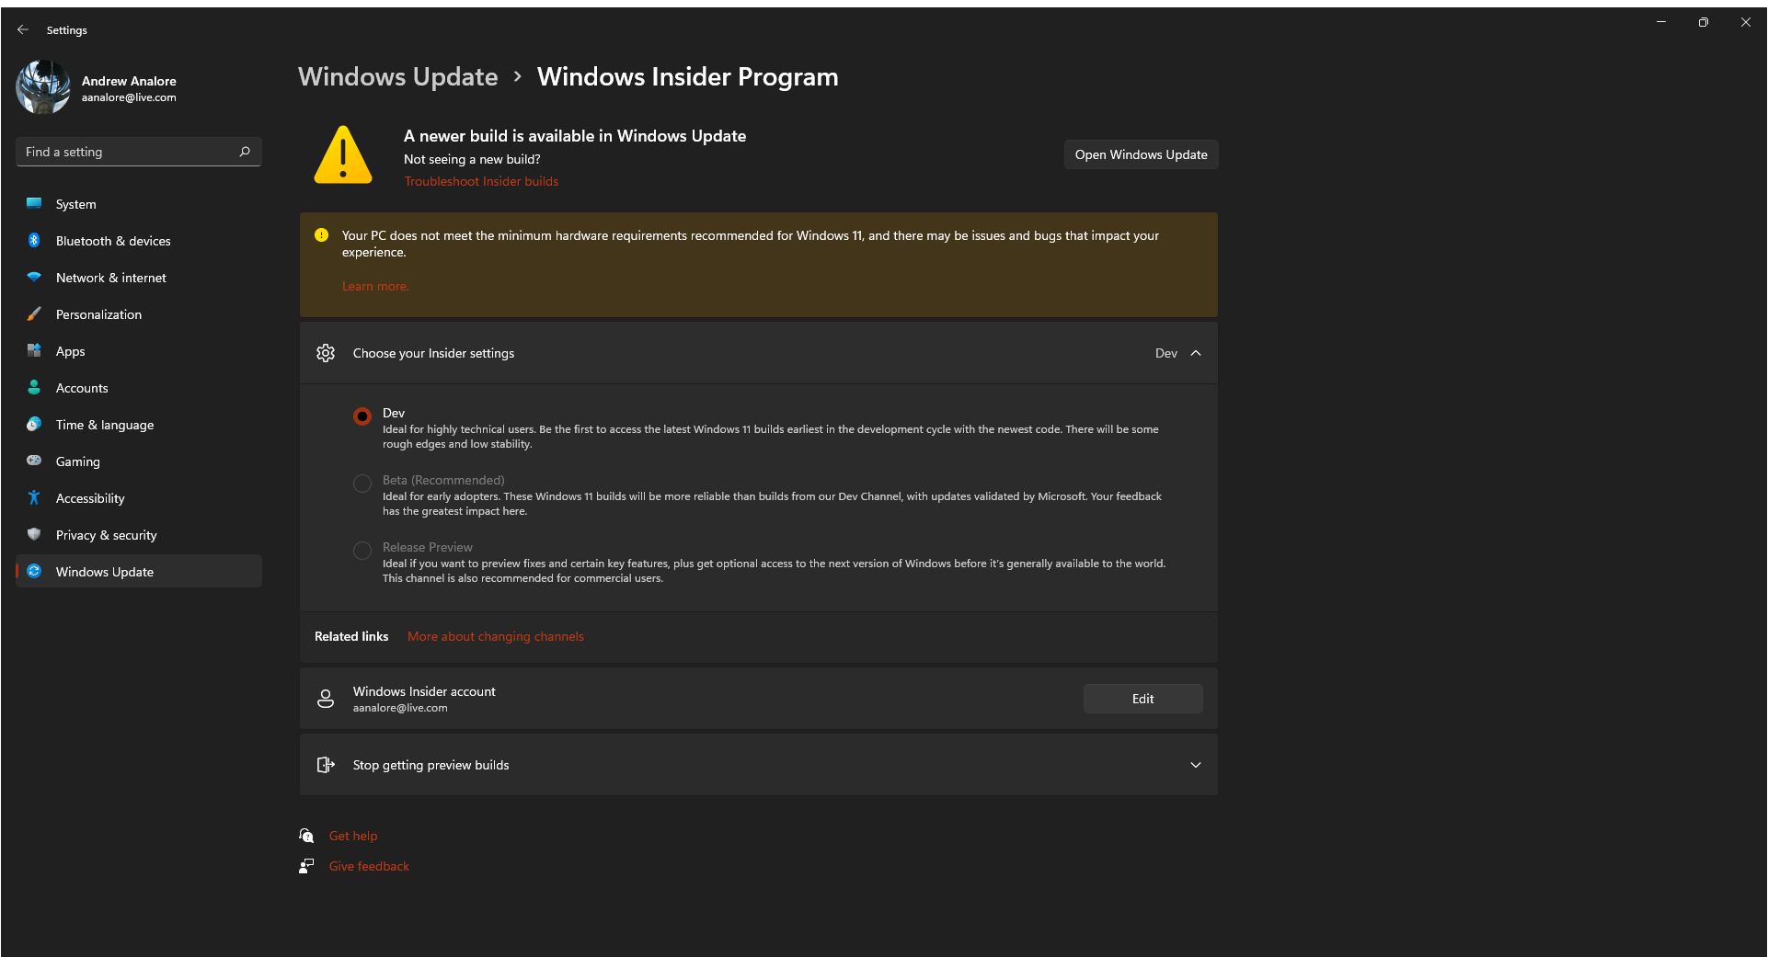
Task: Click the hardware requirements alert icon
Action: click(x=321, y=235)
